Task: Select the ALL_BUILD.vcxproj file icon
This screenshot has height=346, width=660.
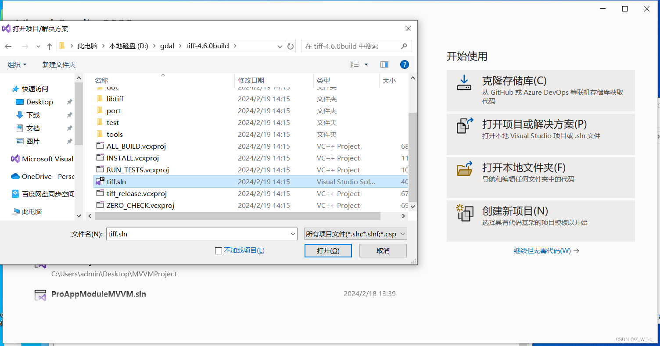Action: tap(100, 146)
